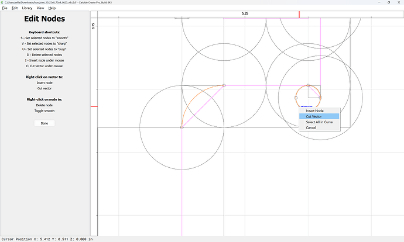The image size is (404, 242).
Task: Open the File menu
Action: 5,8
